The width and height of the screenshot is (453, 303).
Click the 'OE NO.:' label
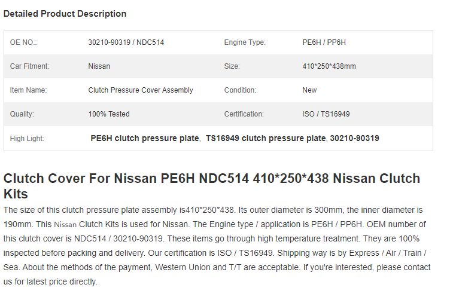coord(23,42)
